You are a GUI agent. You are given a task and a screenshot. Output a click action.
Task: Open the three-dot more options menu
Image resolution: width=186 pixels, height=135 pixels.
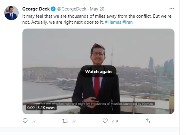[x=172, y=9]
